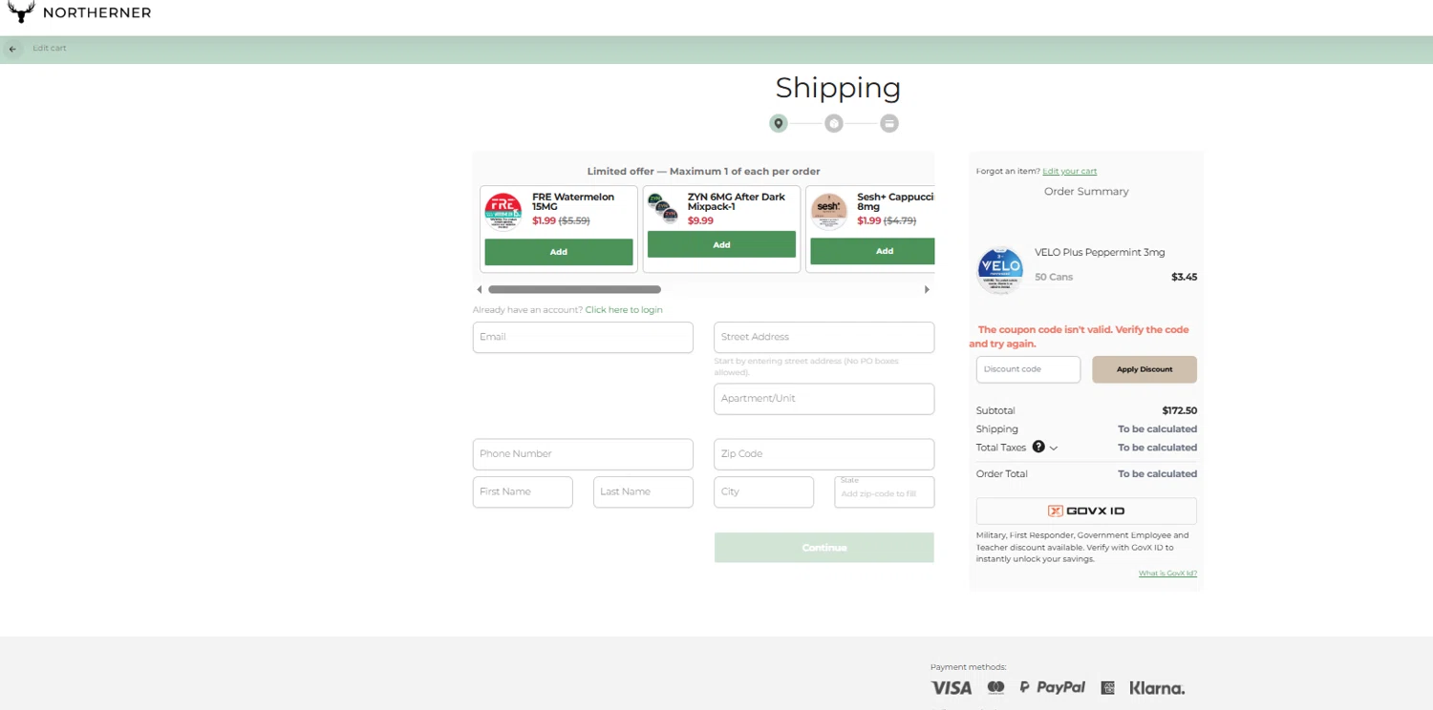This screenshot has height=710, width=1433.
Task: Click the VELO Plus Peppermint 3mg product name
Action: coord(1100,253)
